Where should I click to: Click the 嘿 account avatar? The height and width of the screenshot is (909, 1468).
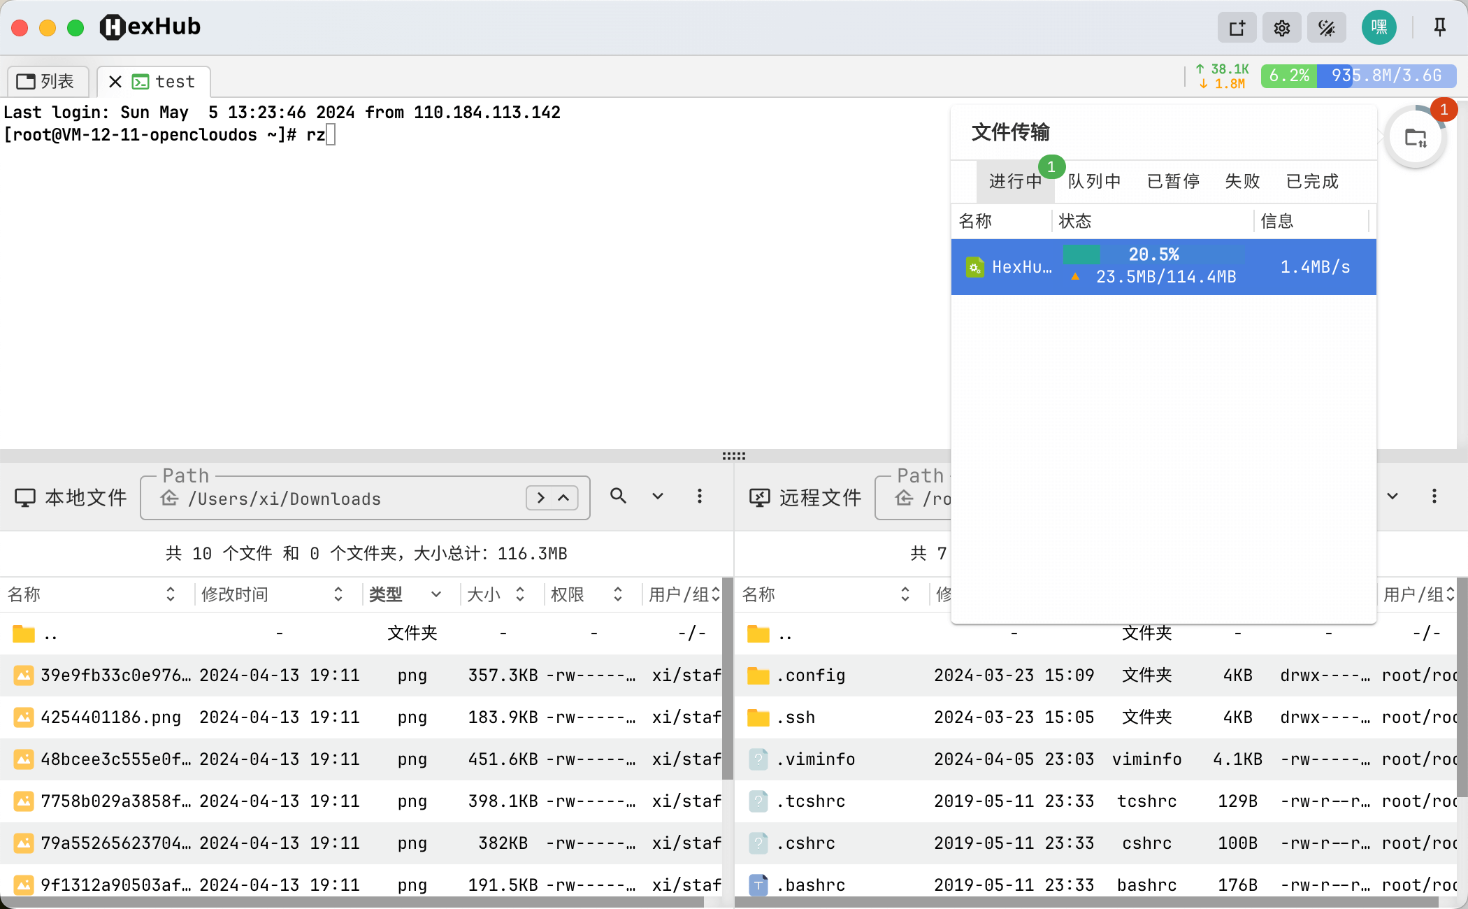pyautogui.click(x=1379, y=27)
